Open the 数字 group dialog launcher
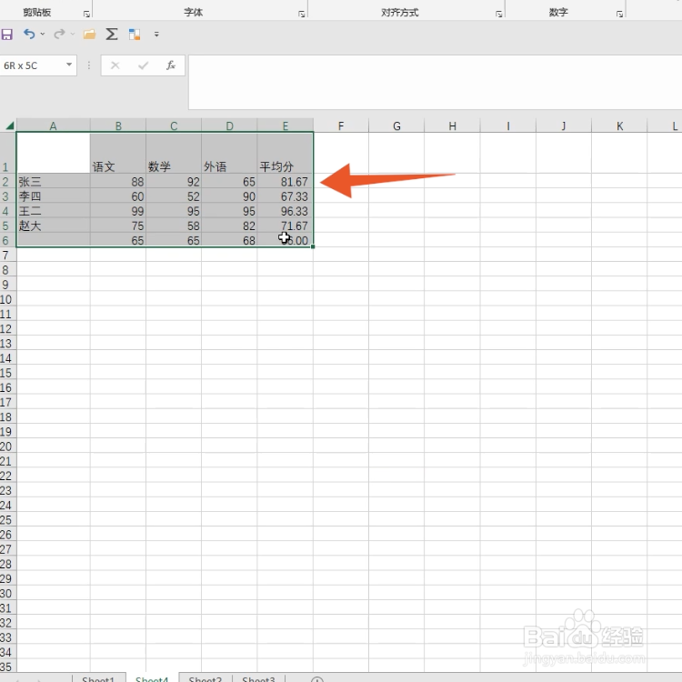The image size is (682, 682). pyautogui.click(x=619, y=15)
